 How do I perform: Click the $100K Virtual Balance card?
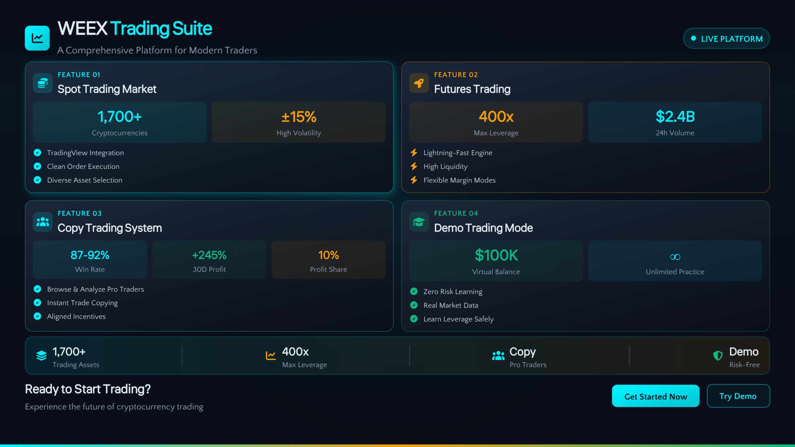(x=496, y=261)
